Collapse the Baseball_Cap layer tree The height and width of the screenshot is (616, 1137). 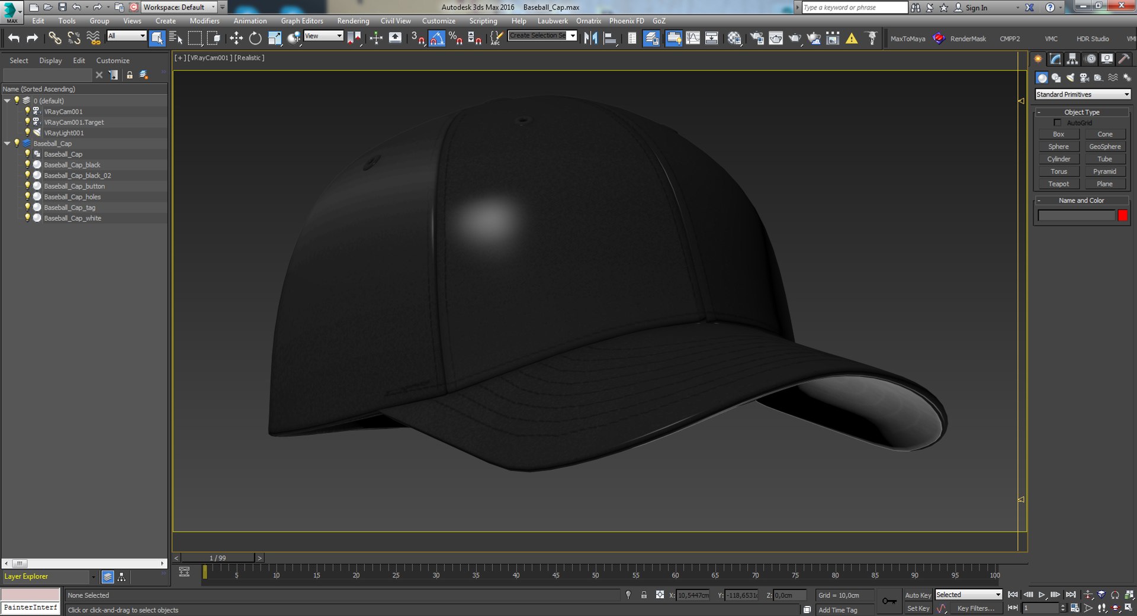click(x=7, y=143)
